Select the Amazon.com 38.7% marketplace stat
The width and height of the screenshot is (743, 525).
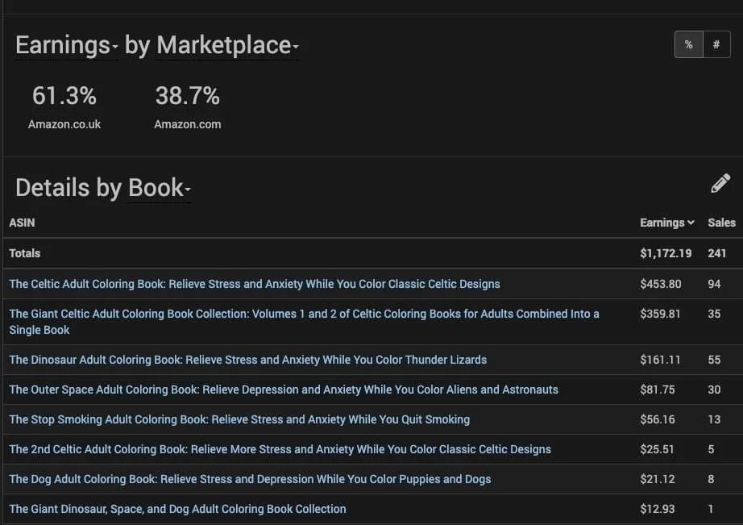[x=187, y=106]
